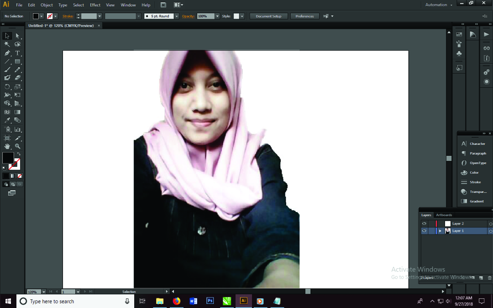The width and height of the screenshot is (493, 308).
Task: Select the Pen tool
Action: (7, 53)
